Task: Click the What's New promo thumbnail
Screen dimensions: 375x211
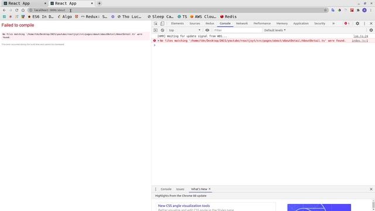Action: (x=319, y=207)
